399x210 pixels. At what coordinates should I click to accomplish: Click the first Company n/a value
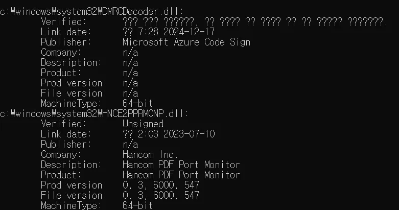pos(130,53)
